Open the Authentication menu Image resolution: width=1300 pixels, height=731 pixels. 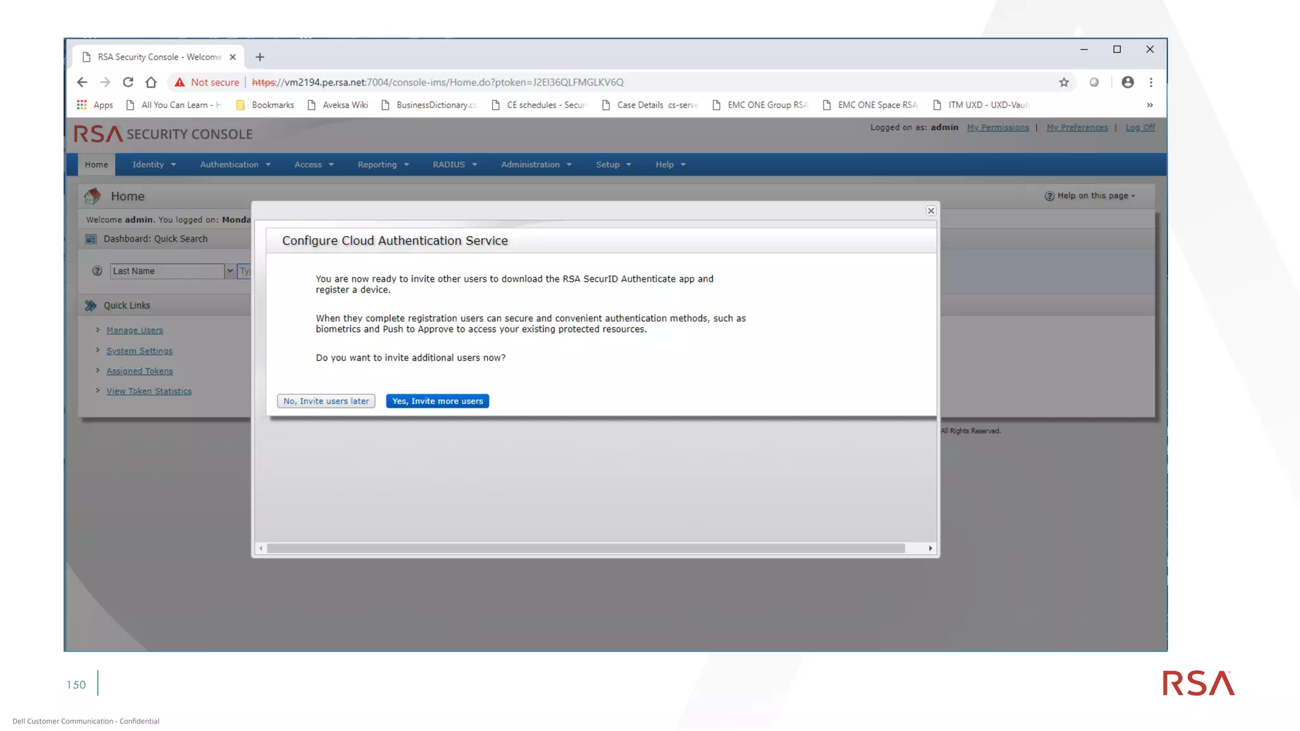tap(235, 165)
